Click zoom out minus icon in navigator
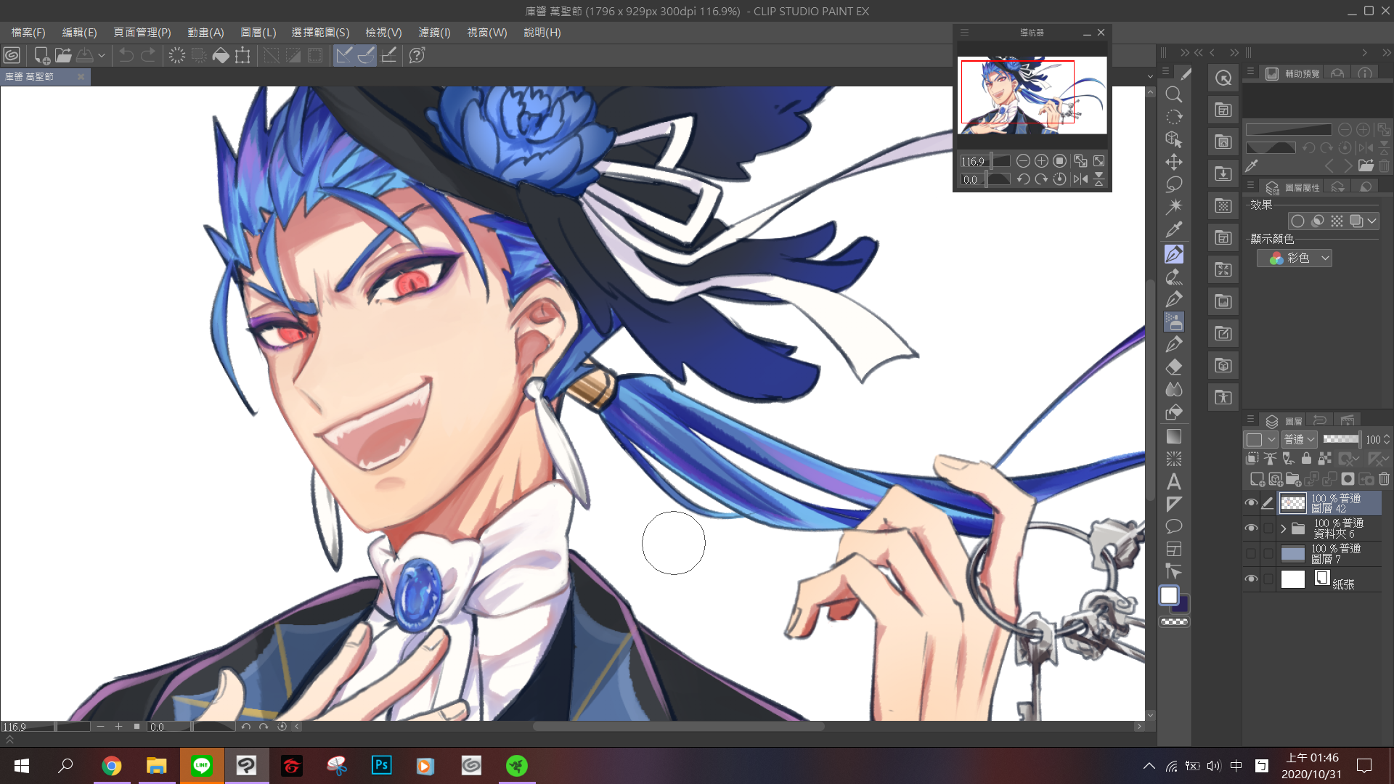 [x=1023, y=161]
